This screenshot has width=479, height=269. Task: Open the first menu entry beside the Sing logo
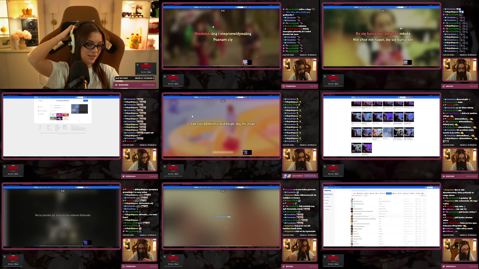(331, 187)
